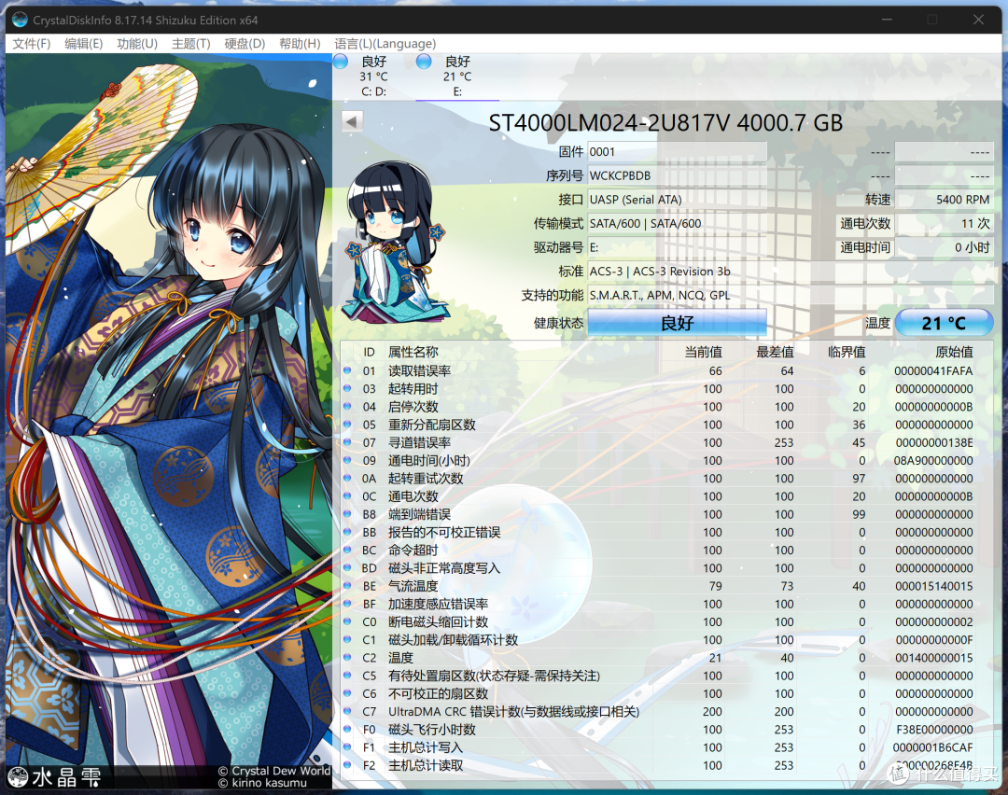Viewport: 1008px width, 795px height.
Task: Click the chibi Shizuku character image
Action: (x=394, y=243)
